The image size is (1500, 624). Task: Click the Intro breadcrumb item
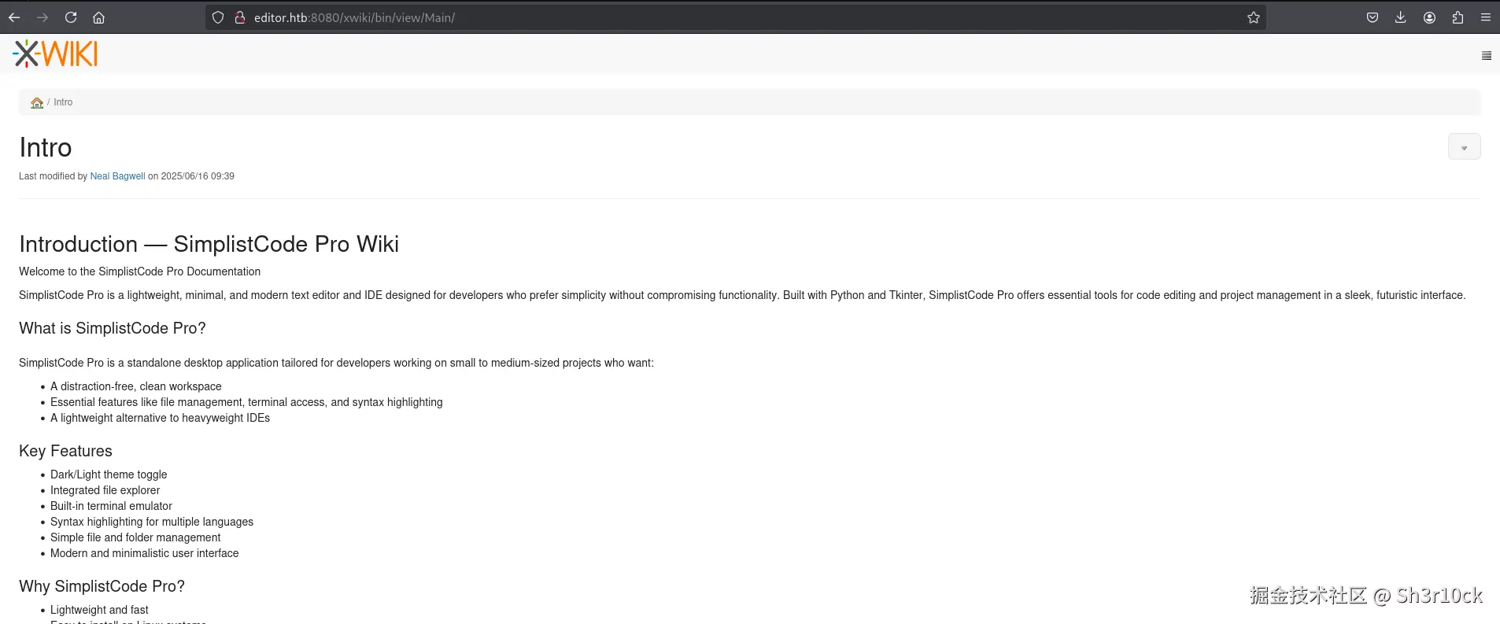click(63, 102)
